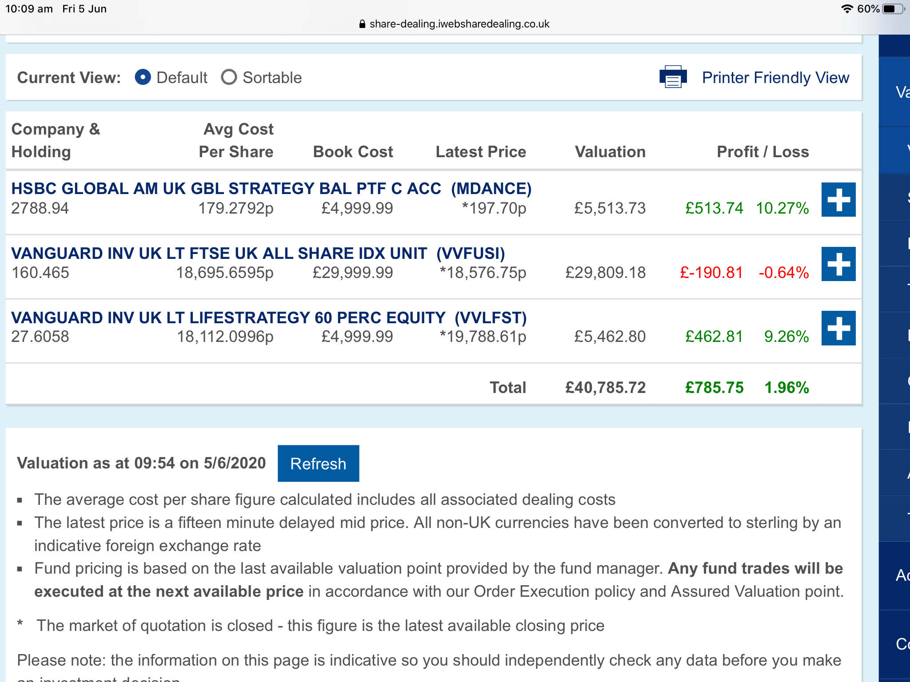The image size is (910, 682).
Task: Click the Current View label
Action: tap(69, 78)
